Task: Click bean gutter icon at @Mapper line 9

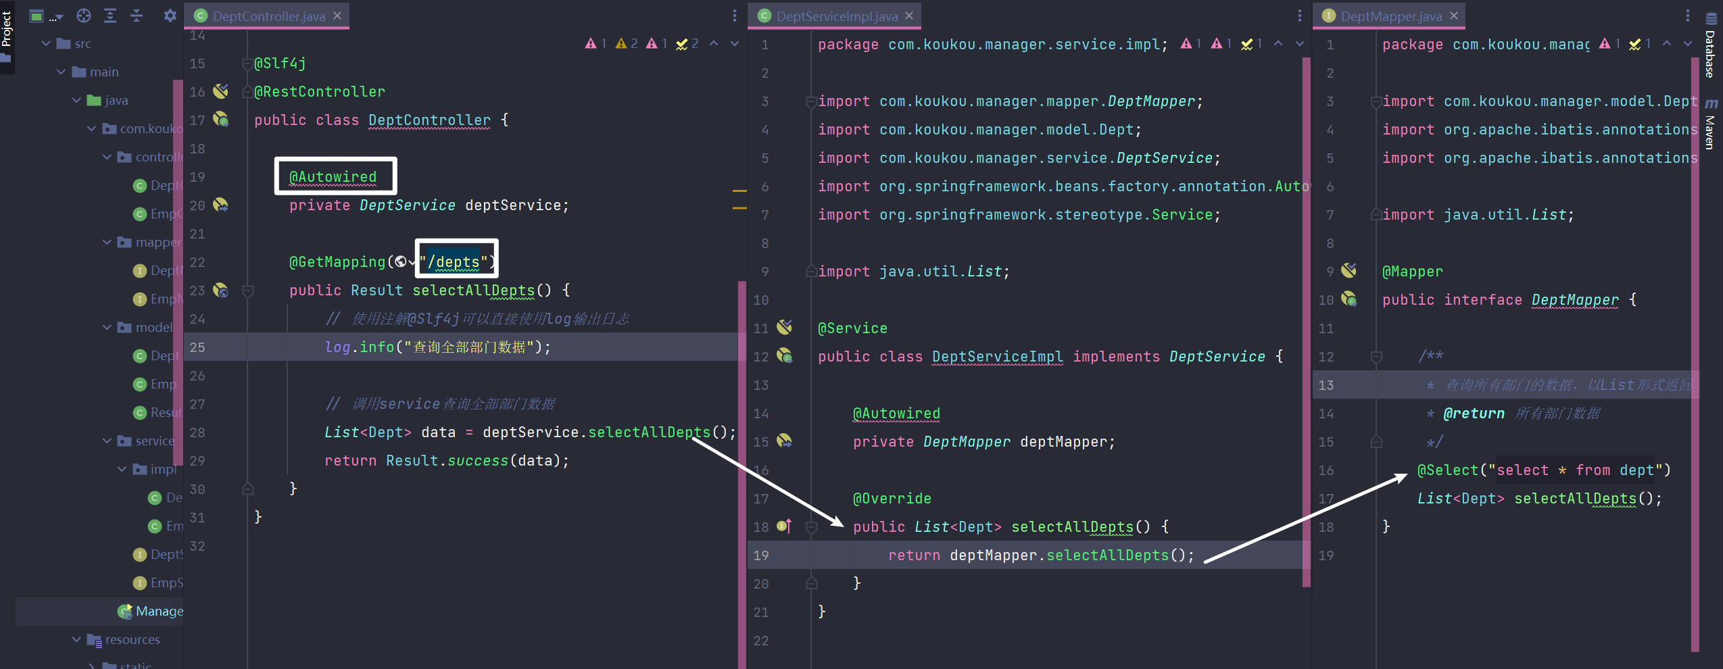Action: 1349,270
